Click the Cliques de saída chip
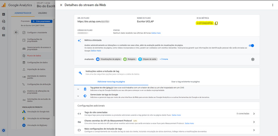 pos(148,59)
